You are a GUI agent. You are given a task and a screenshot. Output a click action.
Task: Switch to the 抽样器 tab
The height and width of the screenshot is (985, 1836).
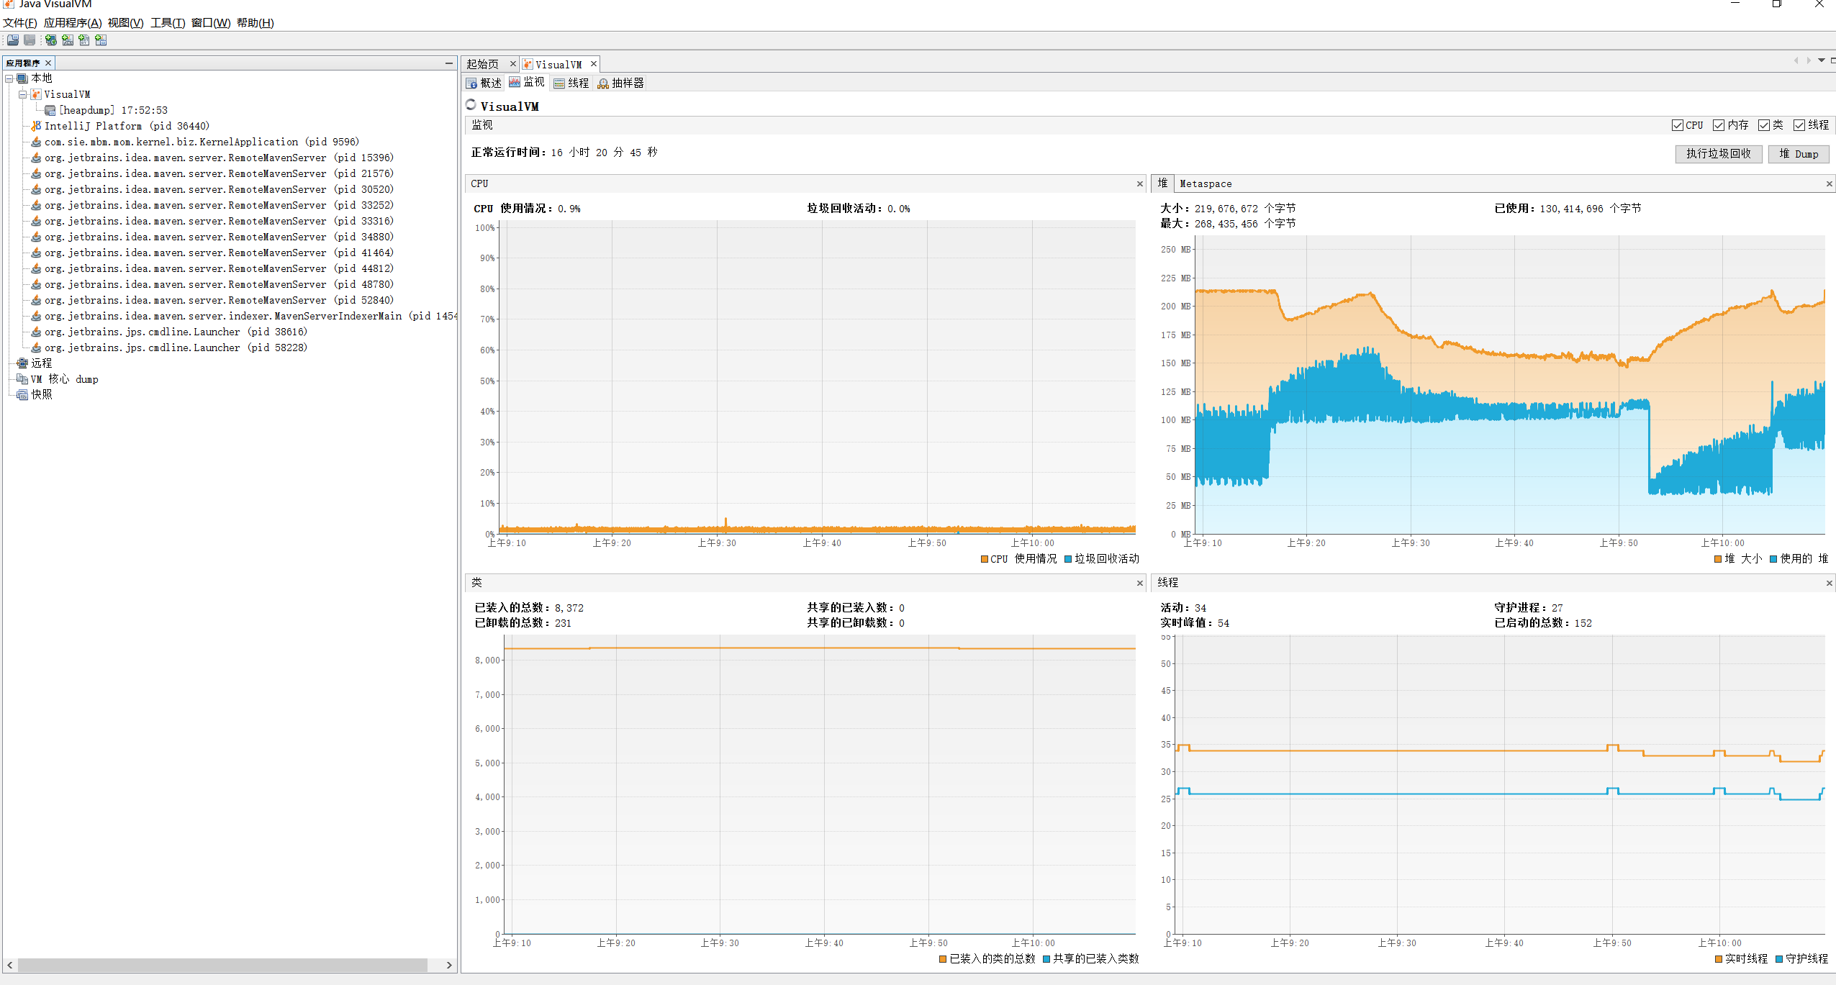pos(620,83)
